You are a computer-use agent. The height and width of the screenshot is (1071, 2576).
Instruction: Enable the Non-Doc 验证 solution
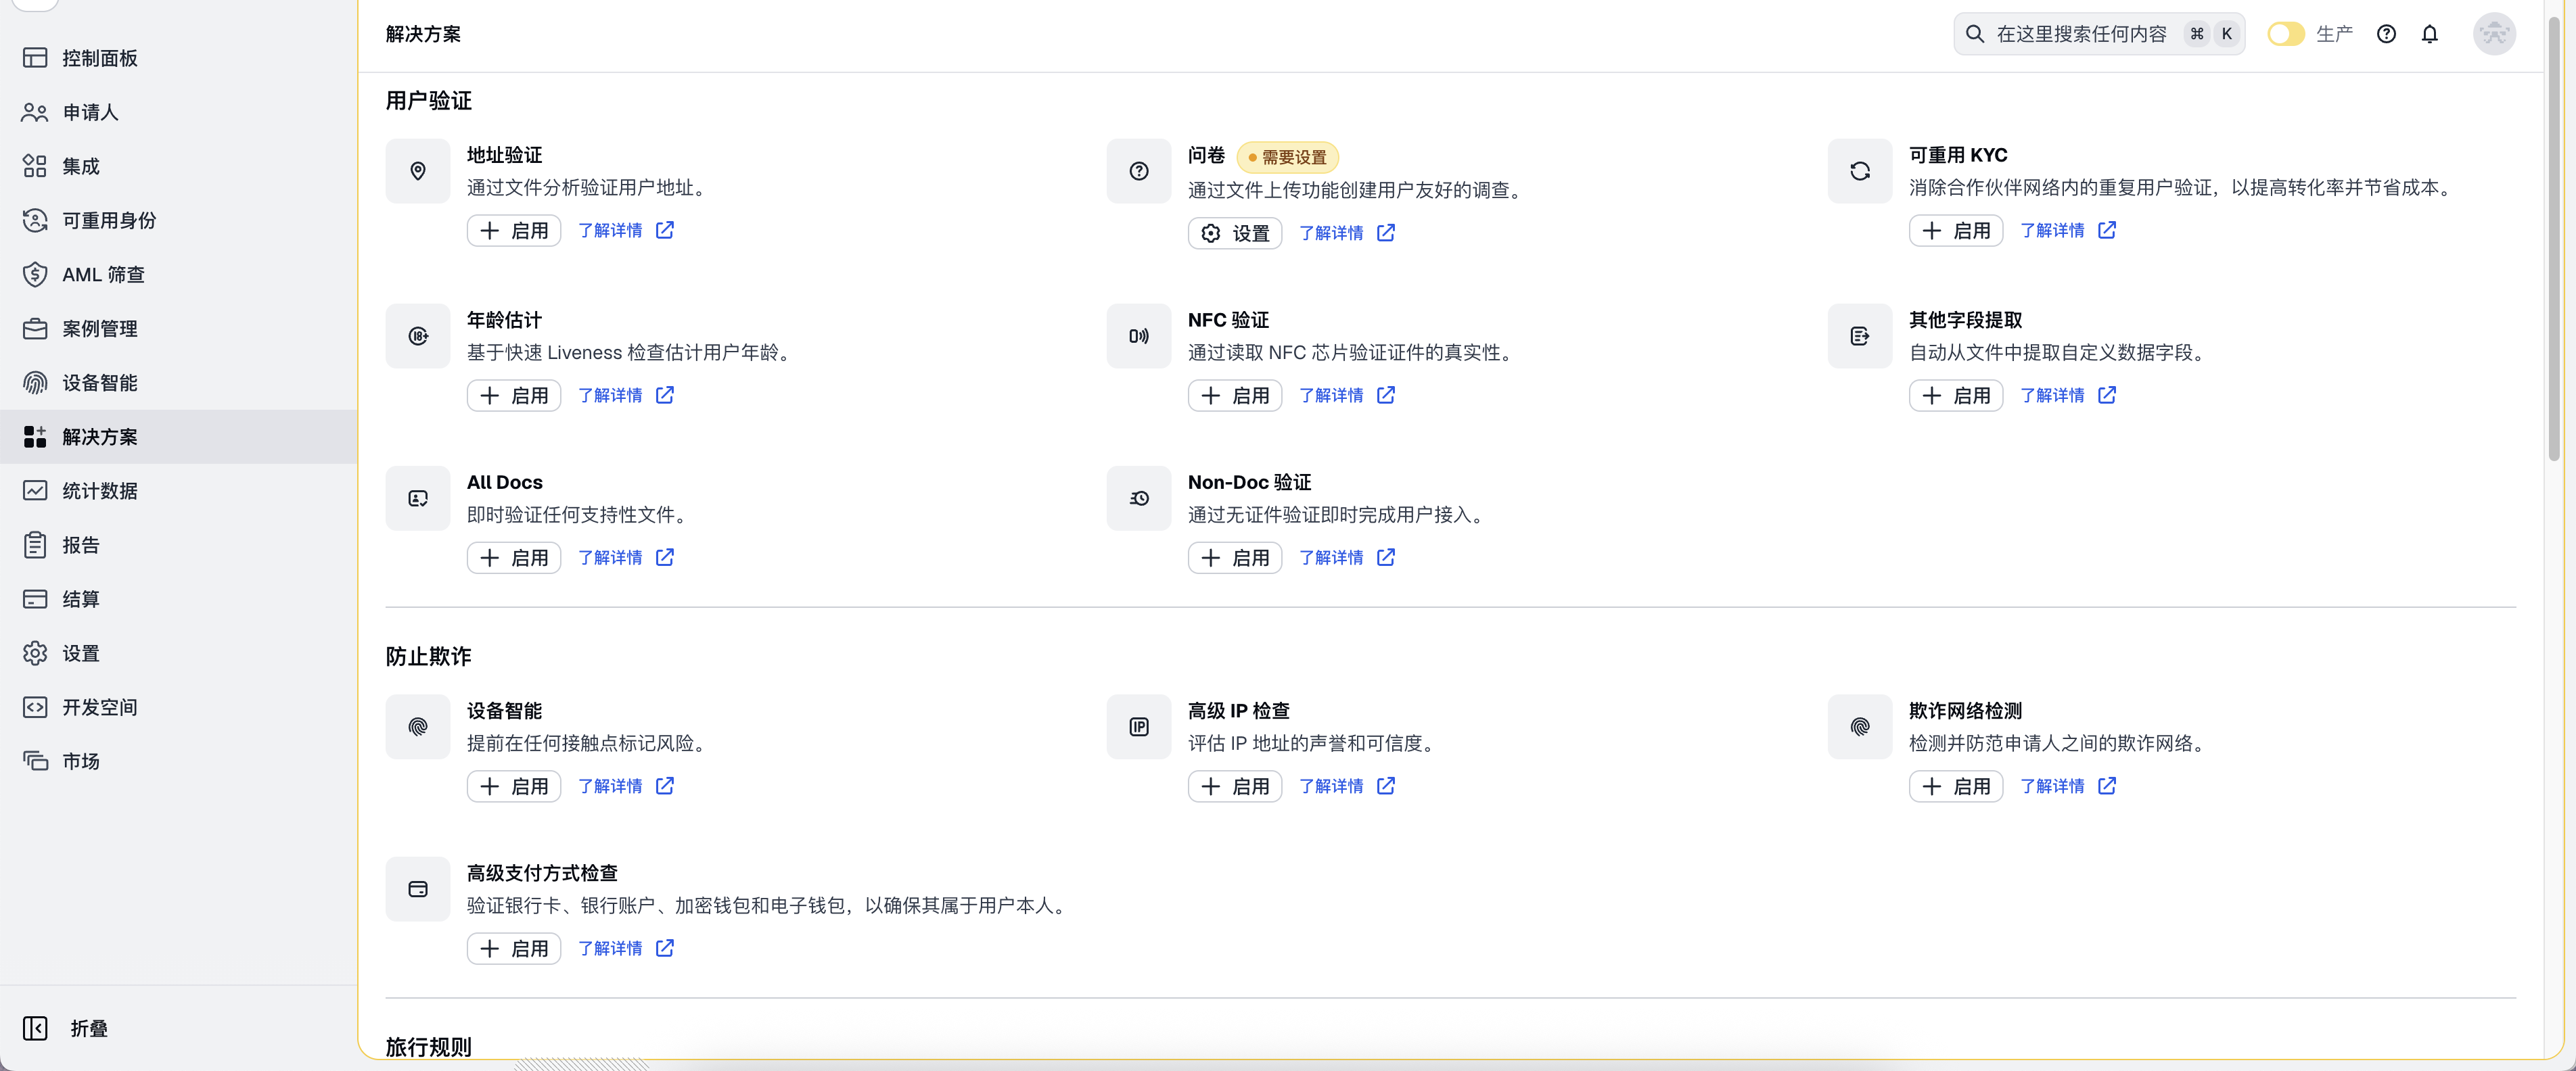[1234, 558]
